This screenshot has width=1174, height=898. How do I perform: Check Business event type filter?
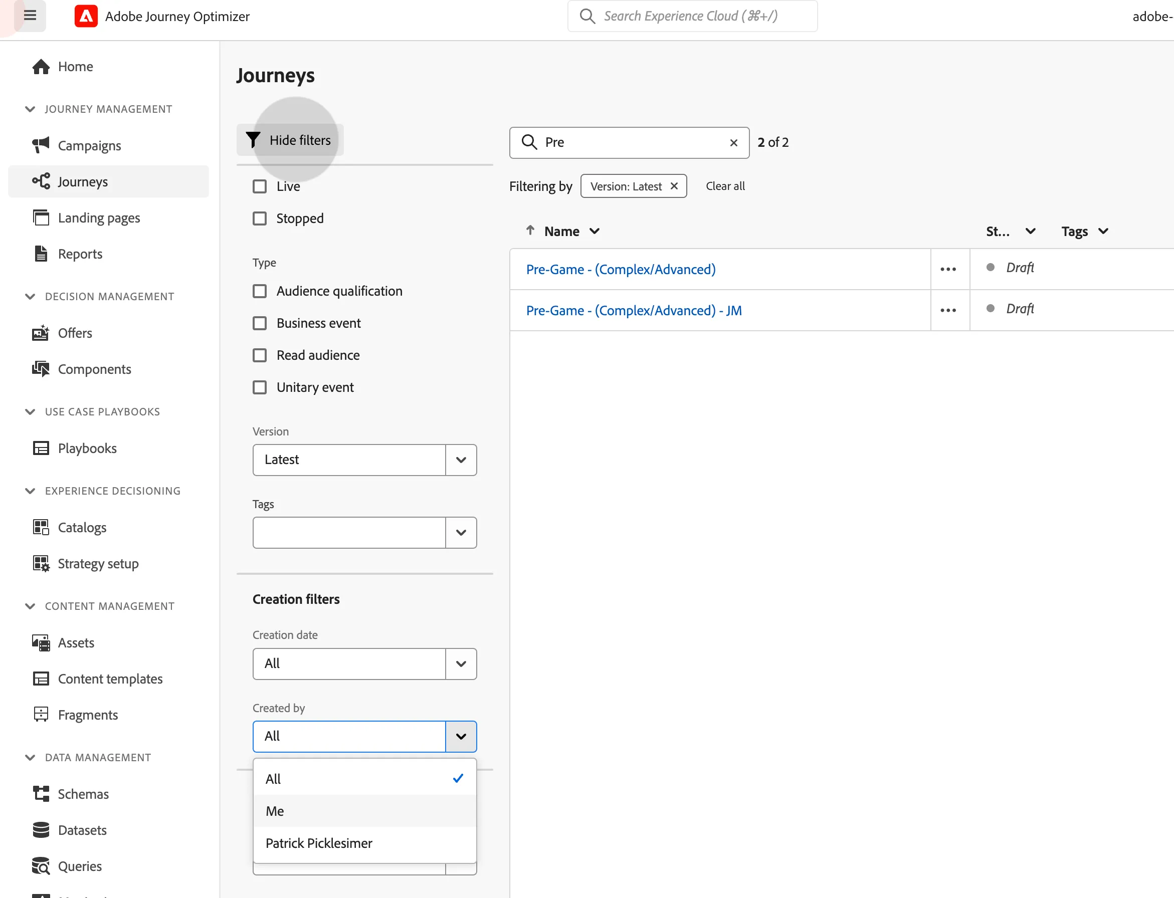[x=260, y=323]
